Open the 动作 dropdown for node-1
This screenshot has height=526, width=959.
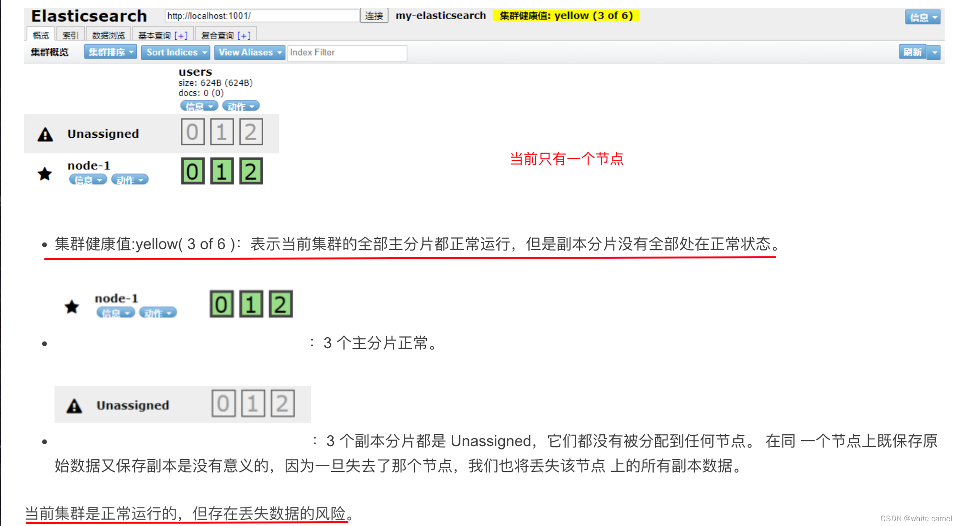coord(130,180)
